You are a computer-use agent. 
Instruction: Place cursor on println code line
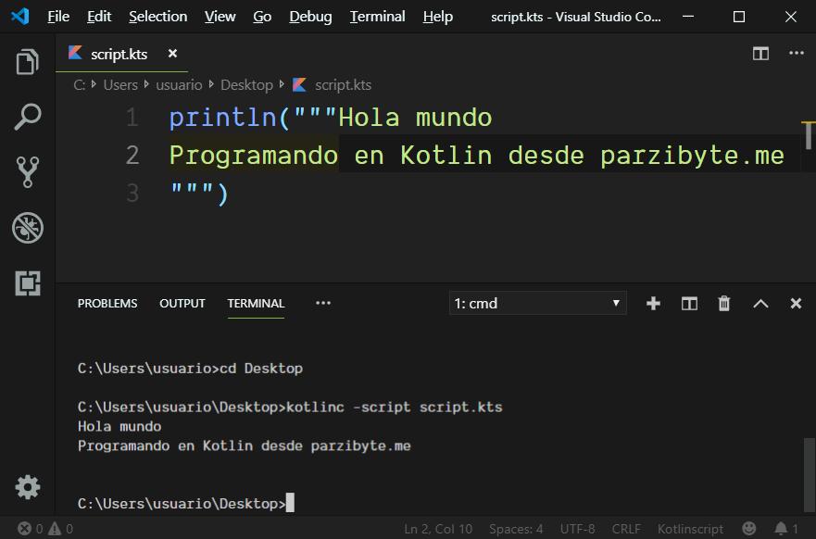(x=331, y=118)
